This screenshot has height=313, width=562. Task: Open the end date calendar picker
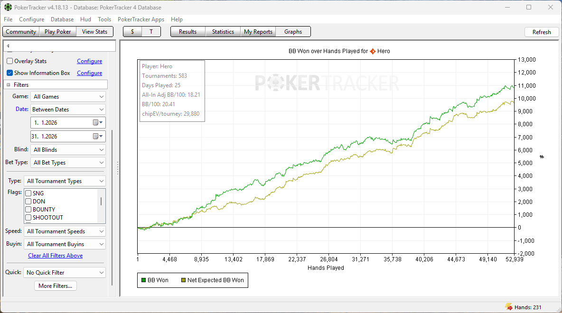97,136
